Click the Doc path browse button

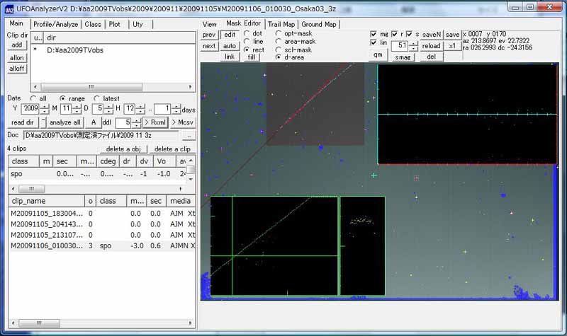point(189,136)
